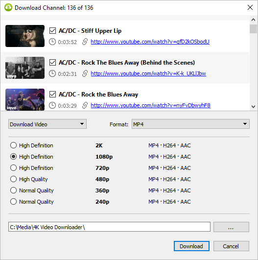The image size is (258, 260).
Task: Click the 0:03:52 duration text
Action: tap(68, 42)
